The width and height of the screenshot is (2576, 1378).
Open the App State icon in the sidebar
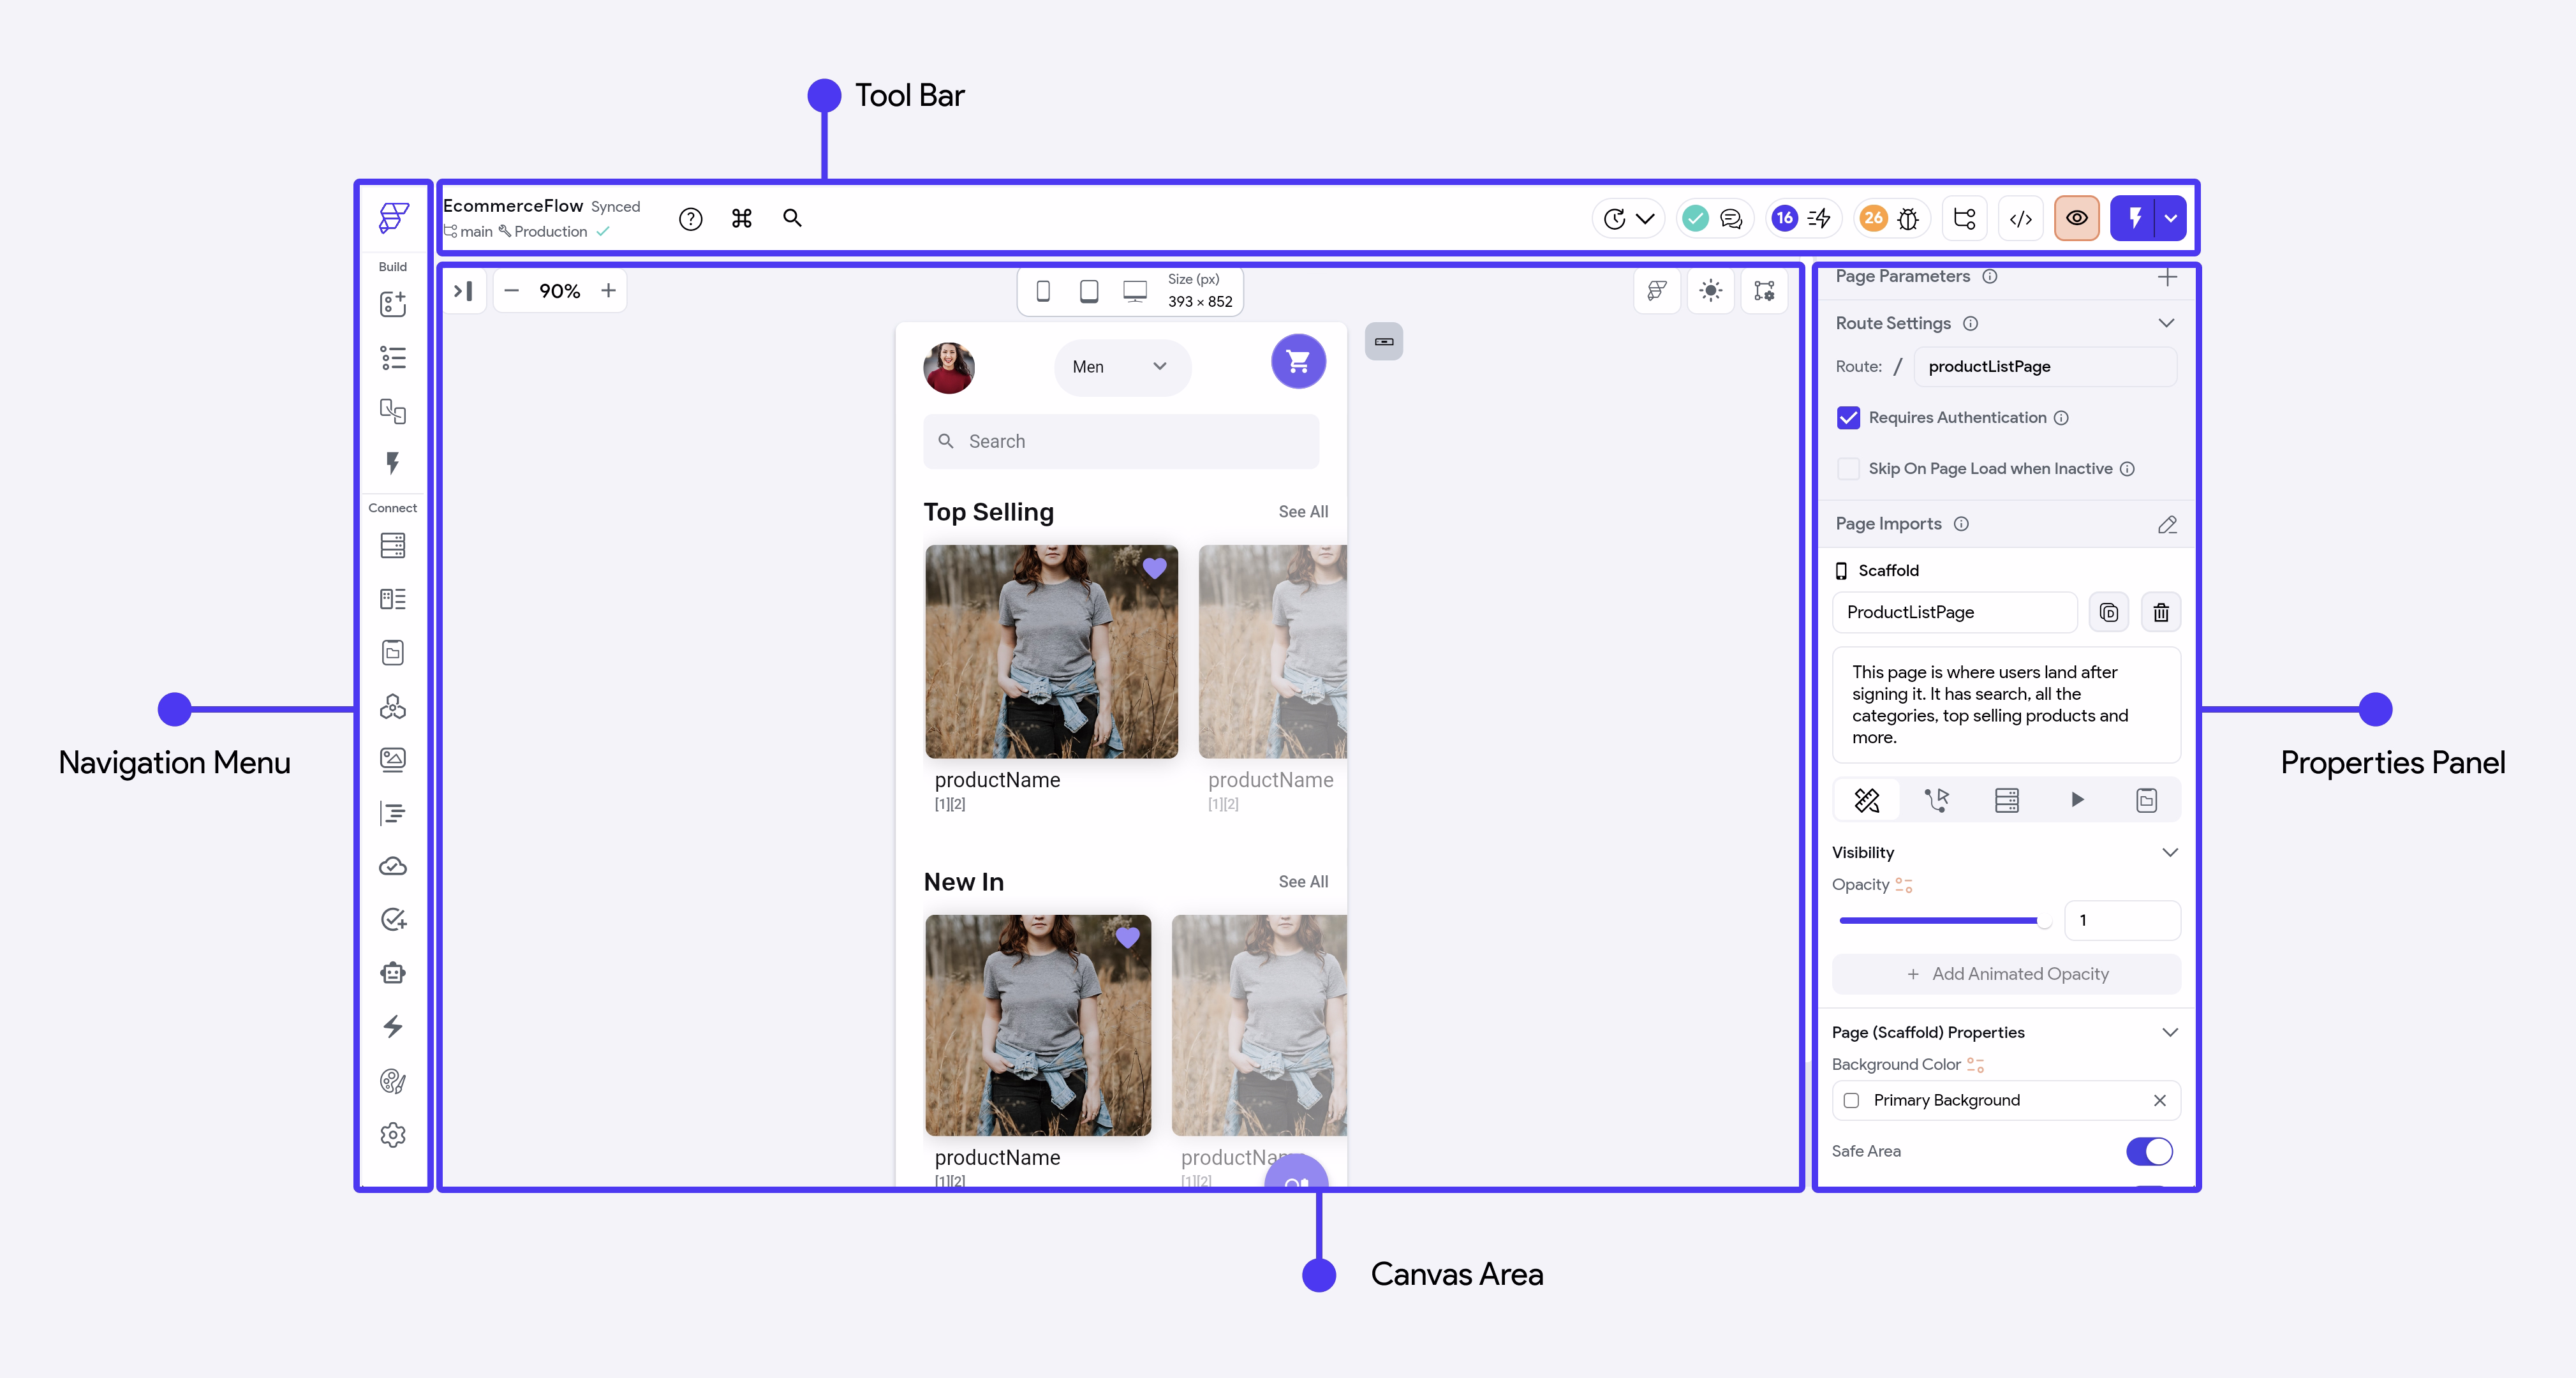coord(393,653)
